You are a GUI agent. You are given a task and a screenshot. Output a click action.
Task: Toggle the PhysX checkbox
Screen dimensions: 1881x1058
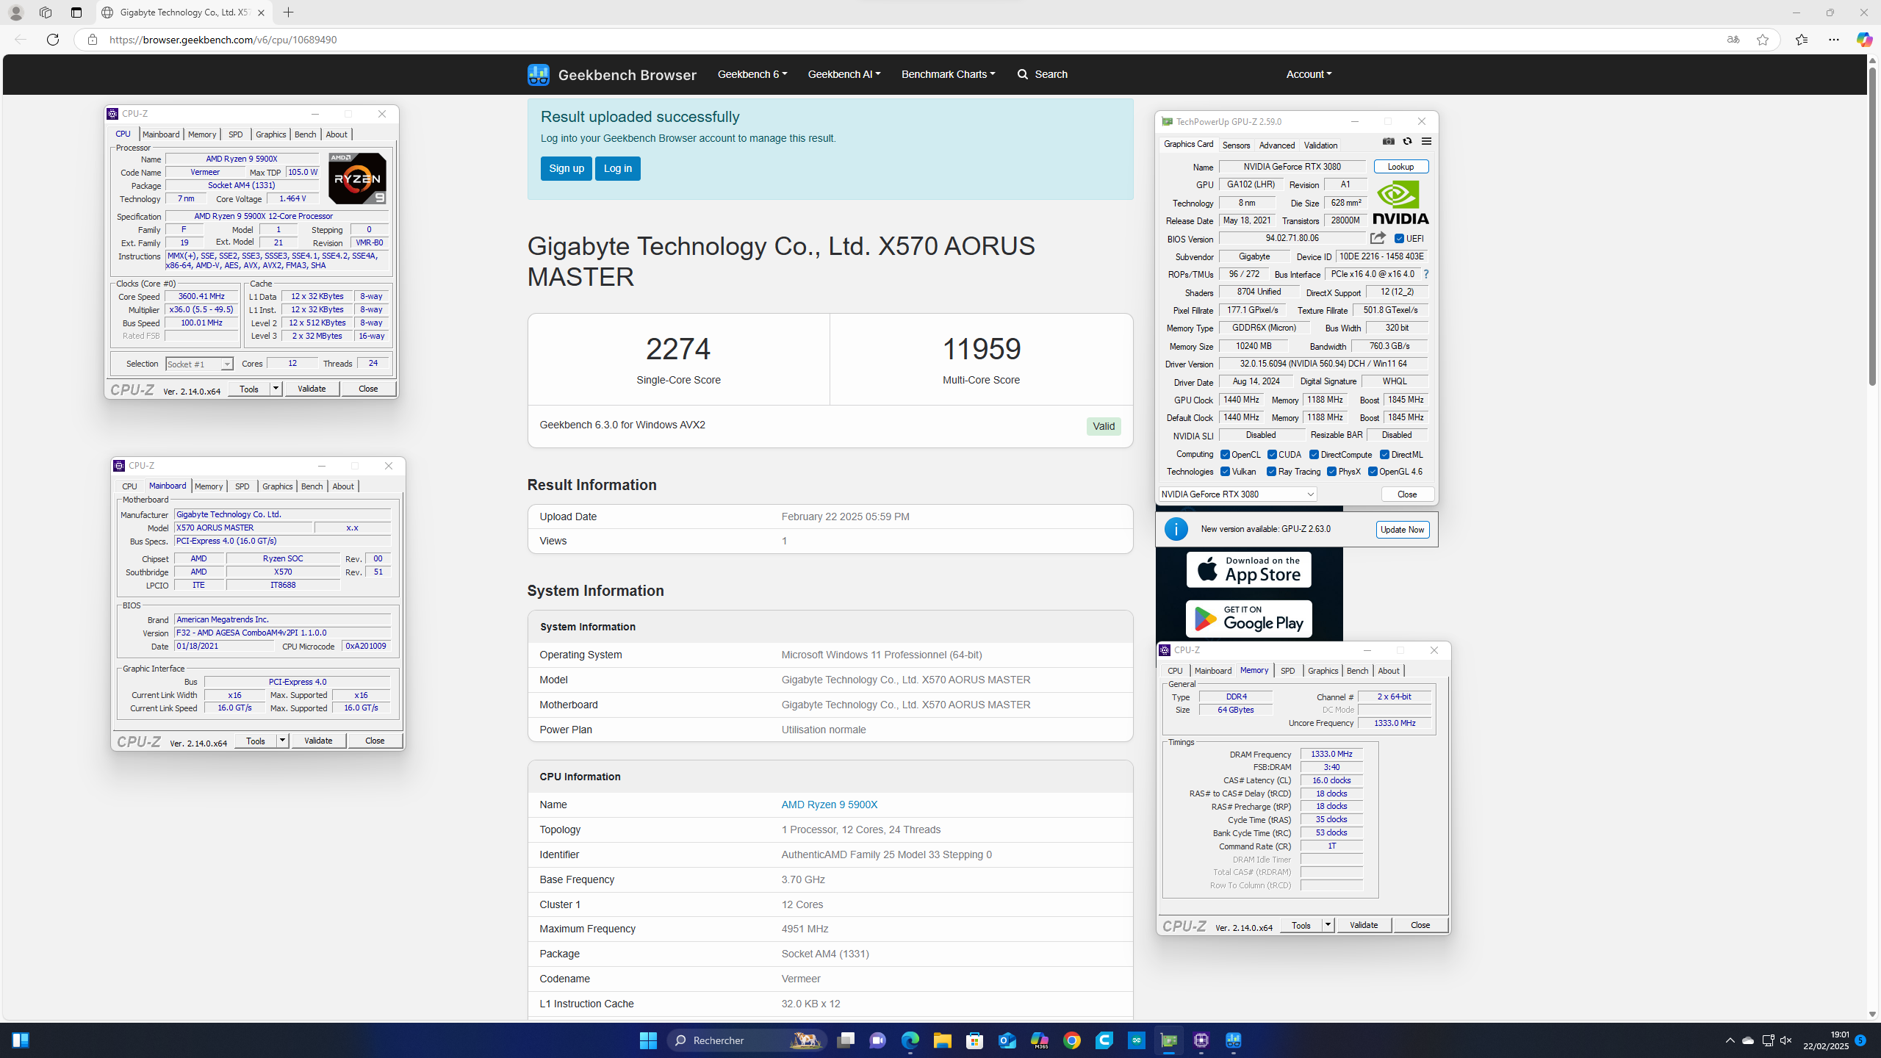[1331, 472]
